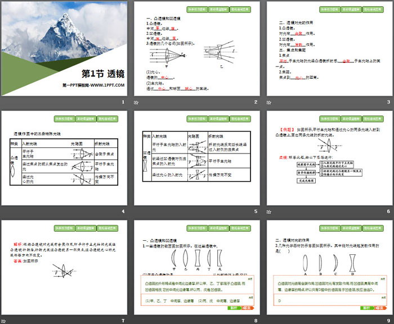The width and height of the screenshot is (394, 324).
Task: Click the middle green tab on slide 6
Action: click(x=351, y=119)
